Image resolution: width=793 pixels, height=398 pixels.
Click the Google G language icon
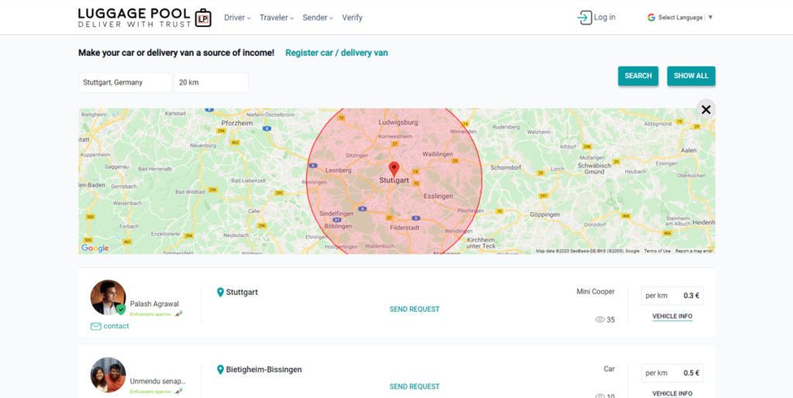click(x=651, y=17)
